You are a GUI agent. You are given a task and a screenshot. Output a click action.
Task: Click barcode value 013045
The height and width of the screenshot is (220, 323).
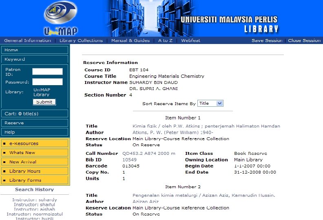pyautogui.click(x=131, y=166)
